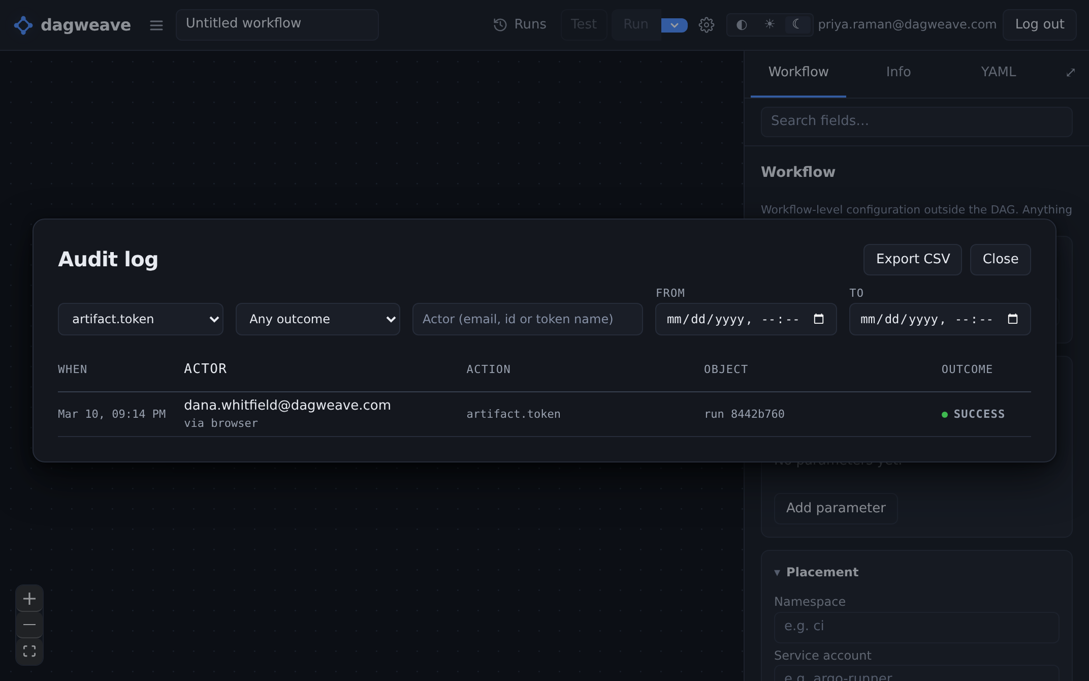Open the hamburger menu icon

pos(156,25)
